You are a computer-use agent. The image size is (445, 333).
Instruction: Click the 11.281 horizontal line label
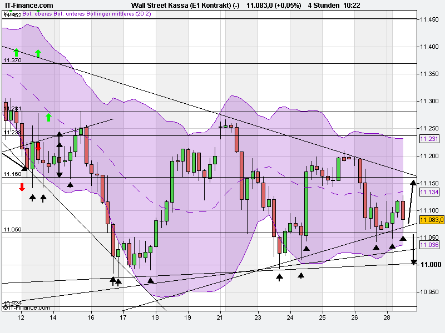[x=12, y=108]
